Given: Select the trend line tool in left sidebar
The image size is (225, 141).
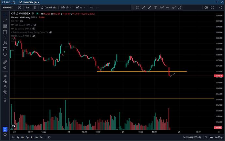Looking at the screenshot, I should tap(5, 20).
